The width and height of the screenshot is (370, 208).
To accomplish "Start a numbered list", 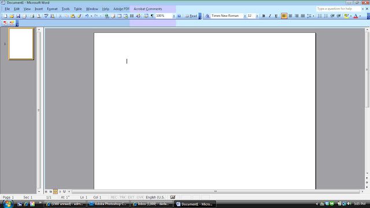I will [x=320, y=16].
